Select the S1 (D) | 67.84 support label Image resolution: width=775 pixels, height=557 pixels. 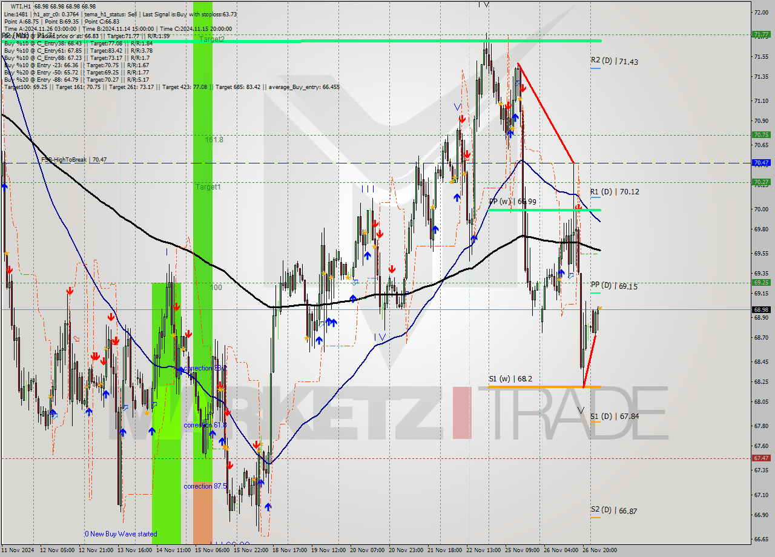[x=614, y=416]
